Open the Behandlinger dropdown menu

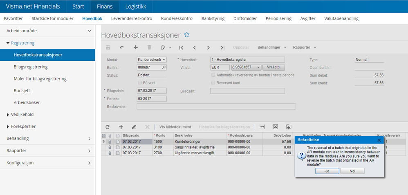tap(271, 47)
